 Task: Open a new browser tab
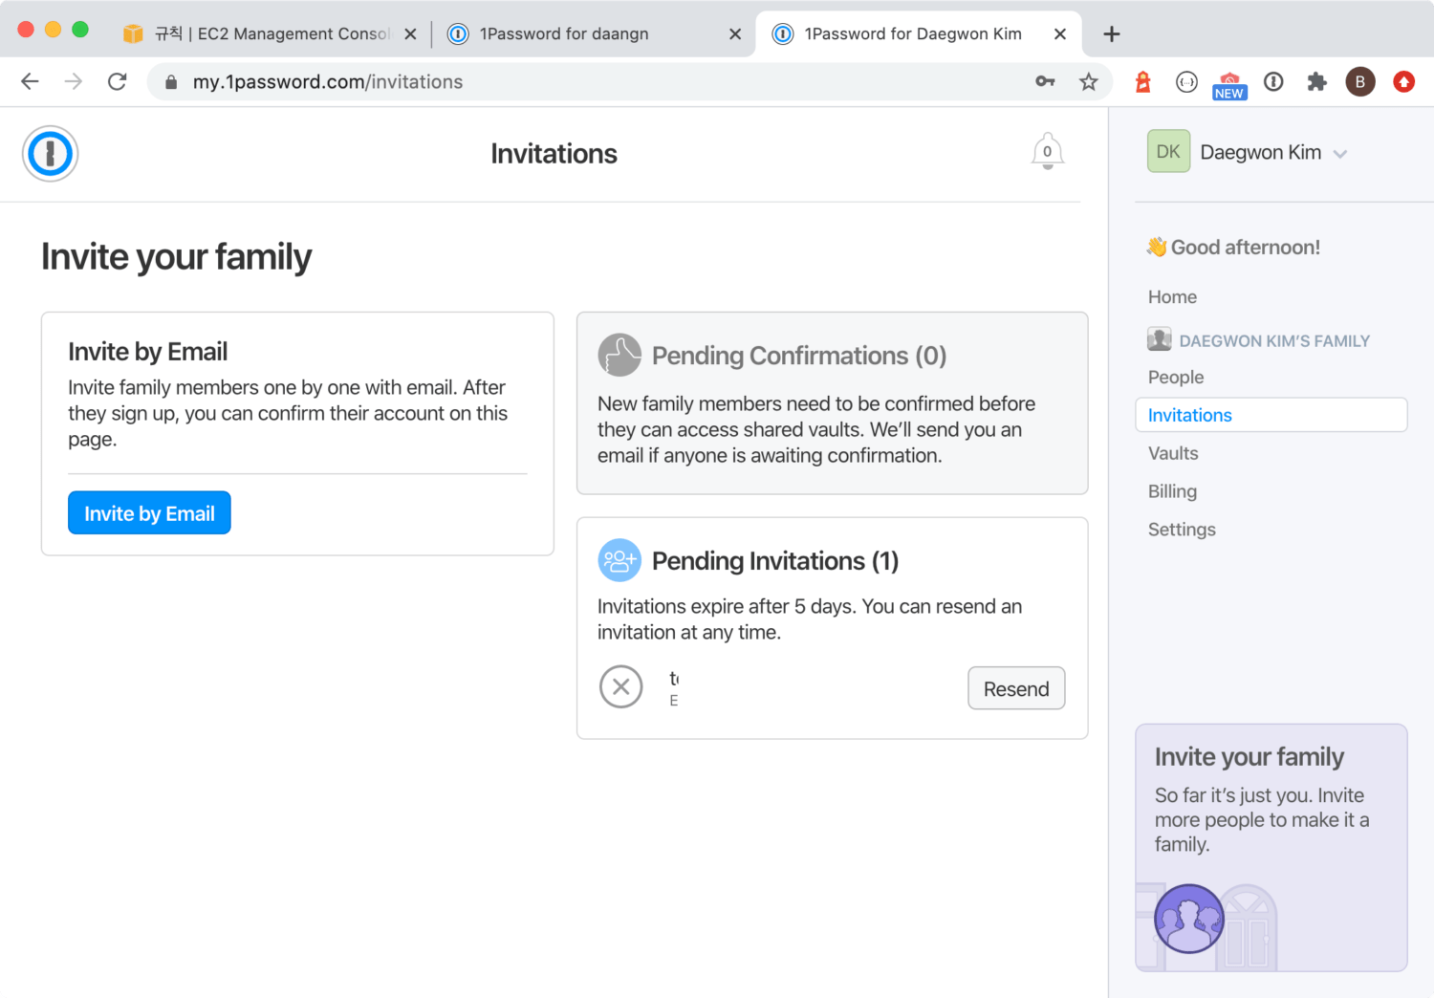pyautogui.click(x=1111, y=34)
